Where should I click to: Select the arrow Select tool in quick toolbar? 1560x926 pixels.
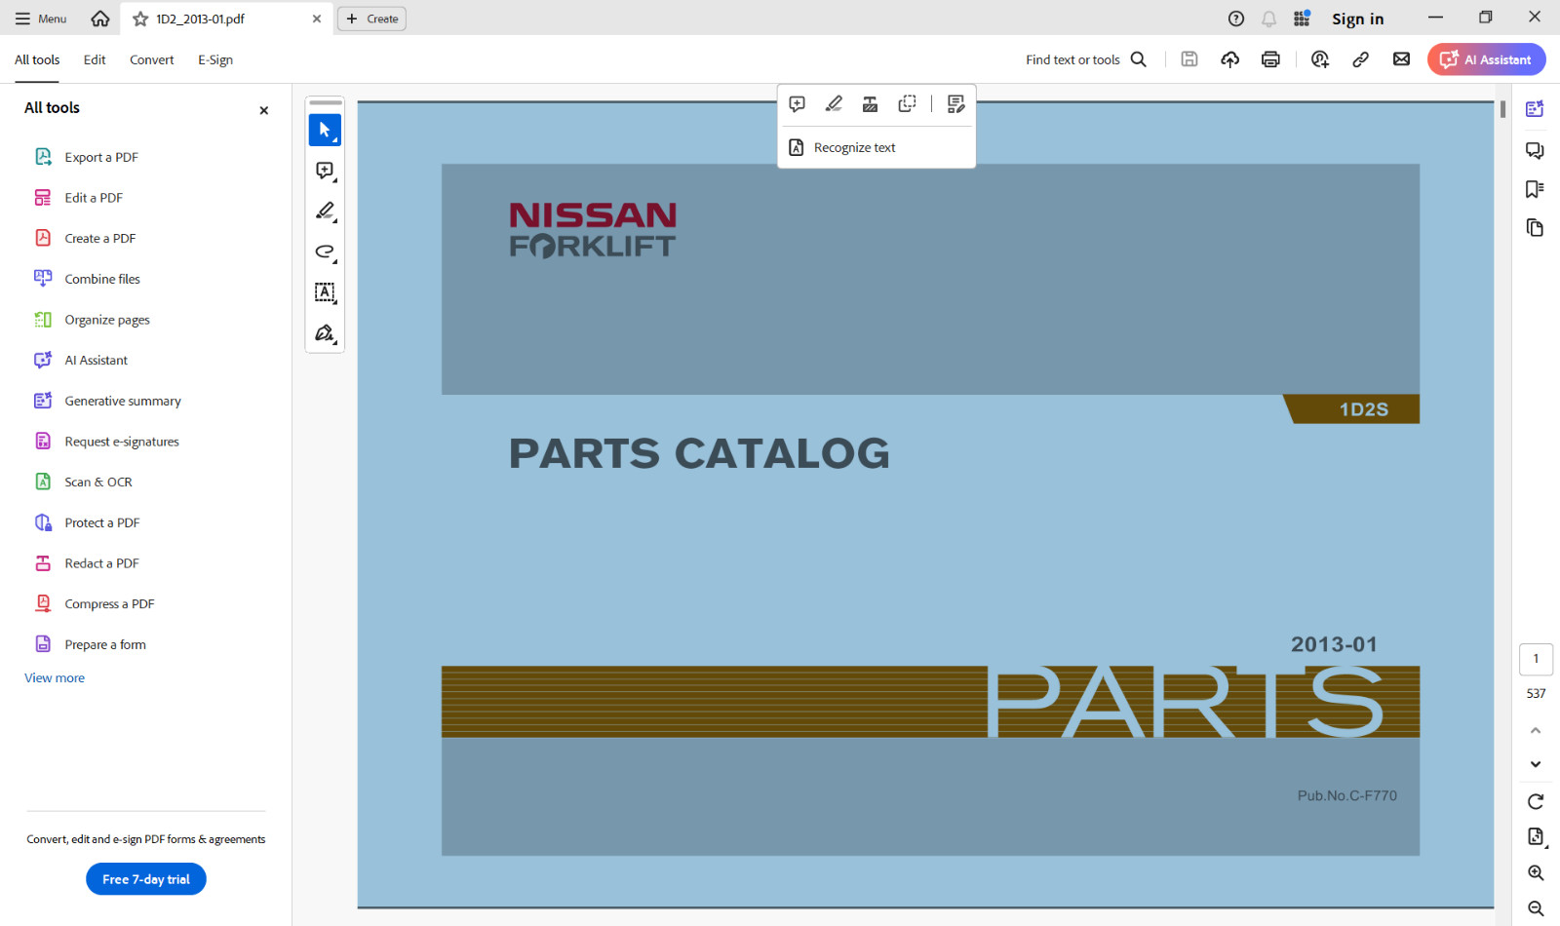325,130
